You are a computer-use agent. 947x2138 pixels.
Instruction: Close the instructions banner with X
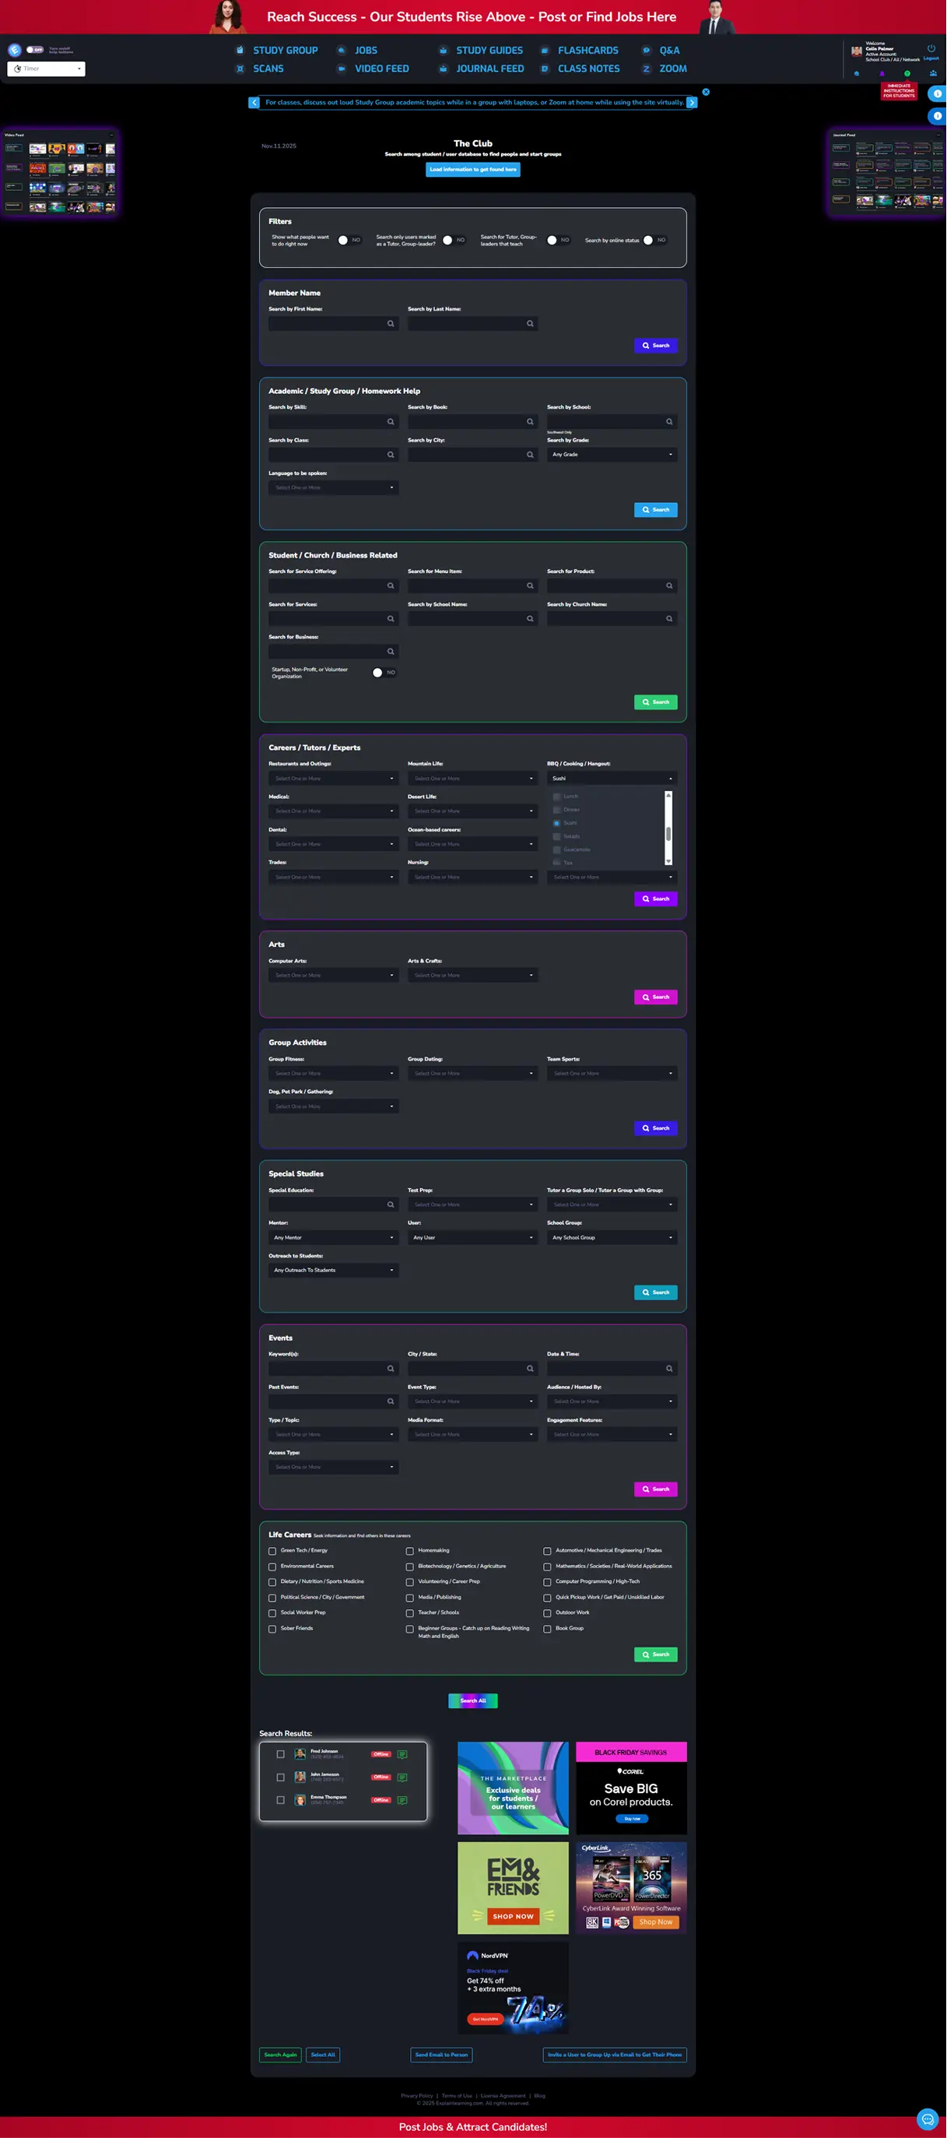[706, 92]
